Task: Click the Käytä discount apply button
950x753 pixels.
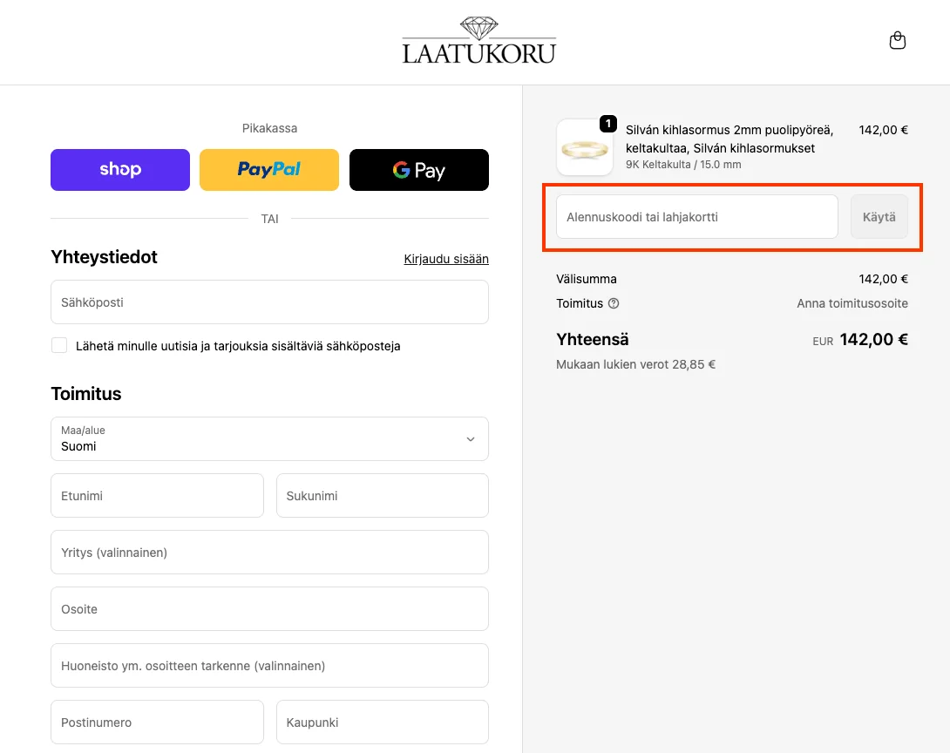Action: click(879, 217)
